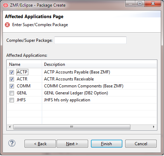This screenshot has width=164, height=156.
Task: Proceed with the Next button
Action: point(72,144)
